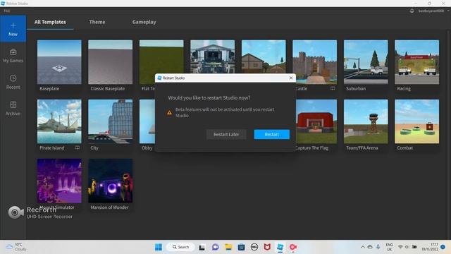Select the Suburban template thumbnail
This screenshot has width=451, height=254.
(x=366, y=62)
